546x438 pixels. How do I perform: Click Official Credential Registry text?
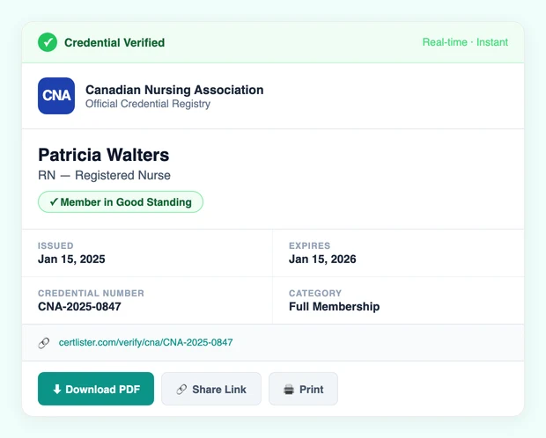coord(148,104)
